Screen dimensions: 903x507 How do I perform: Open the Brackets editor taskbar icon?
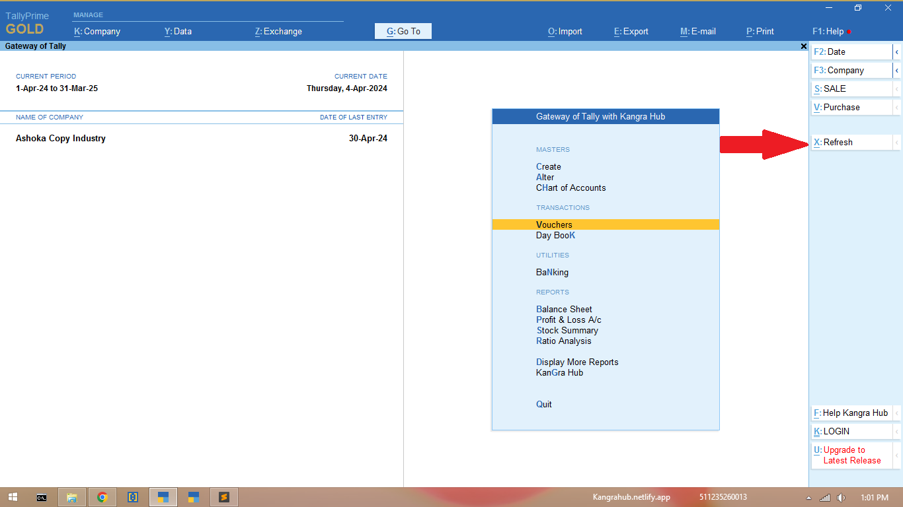tap(133, 497)
